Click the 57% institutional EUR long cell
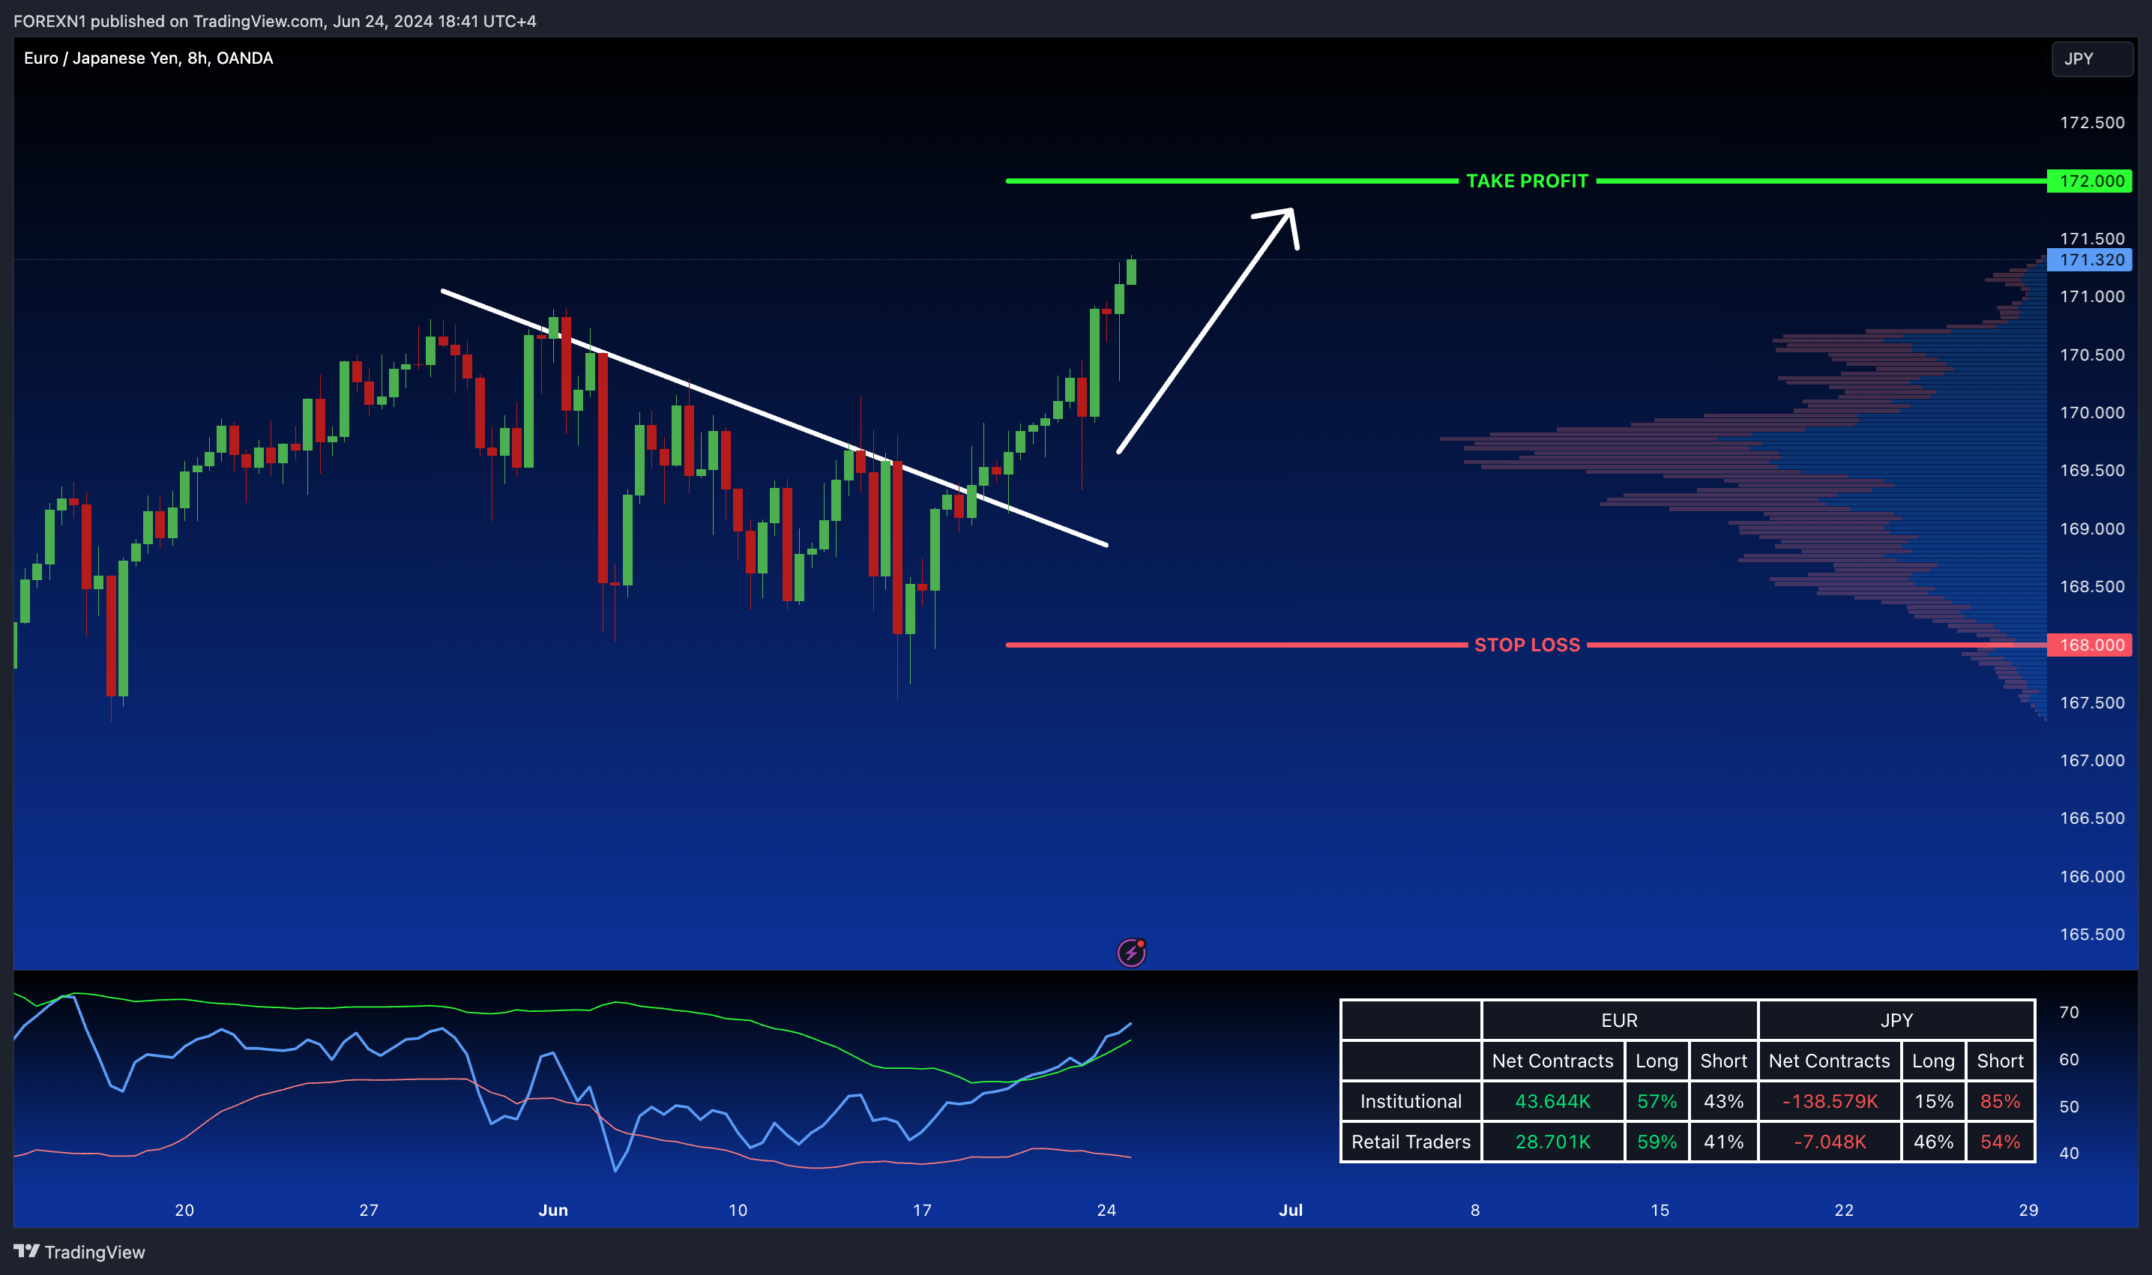 pos(1657,1100)
